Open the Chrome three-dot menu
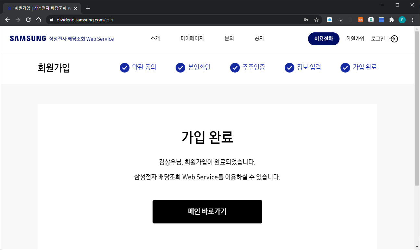The height and width of the screenshot is (250, 420). tap(413, 20)
